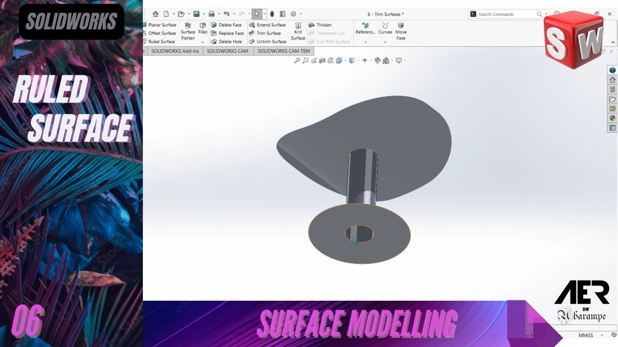Open View Orientation cube icon
This screenshot has height=347, width=618.
[x=339, y=60]
